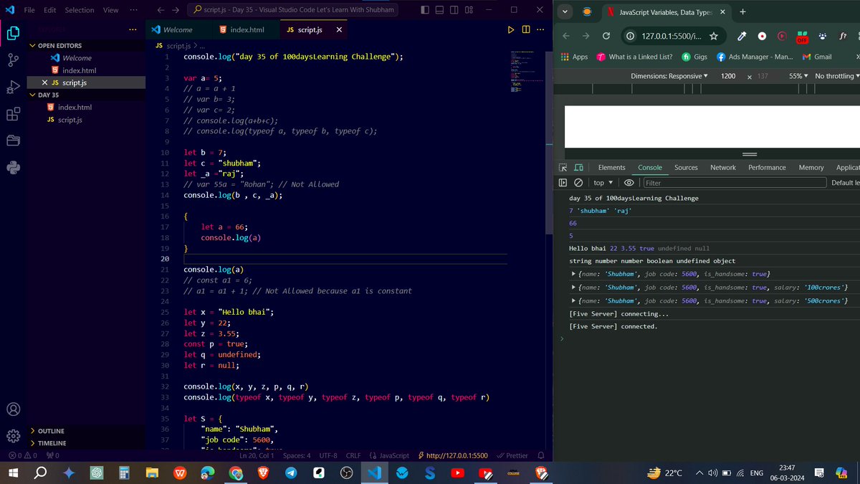Open a new Chrome tab

742,11
